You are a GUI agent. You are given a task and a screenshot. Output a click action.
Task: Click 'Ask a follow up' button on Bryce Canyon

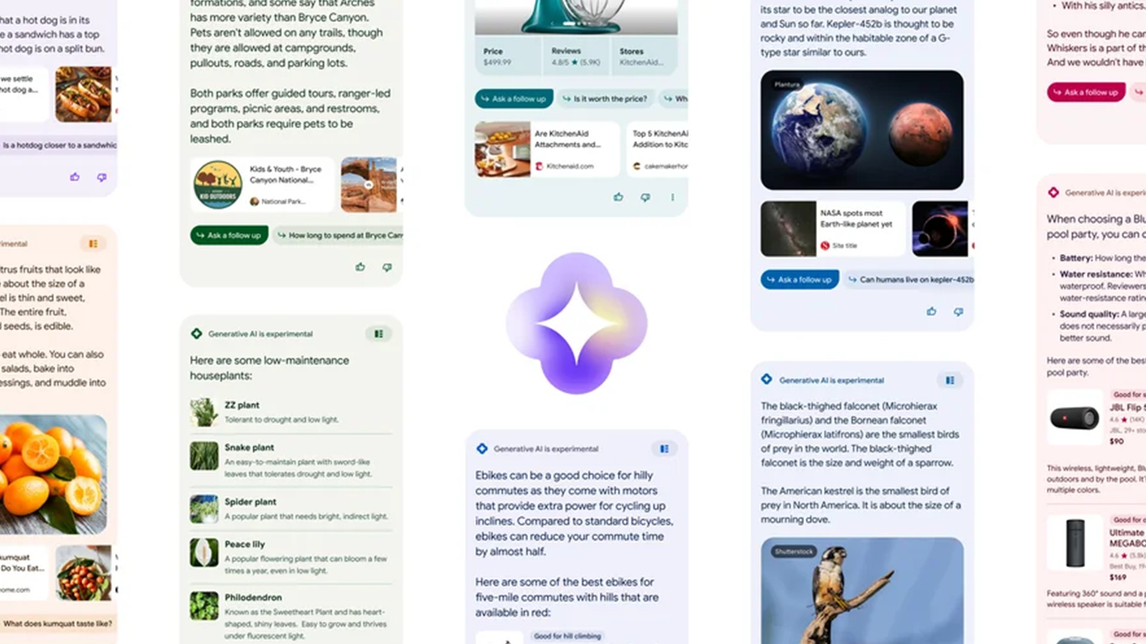229,235
